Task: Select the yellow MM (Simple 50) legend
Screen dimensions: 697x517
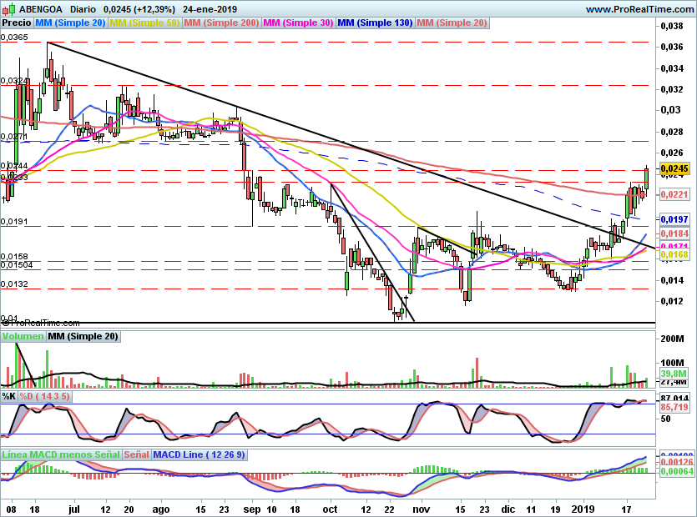Action: coord(145,23)
